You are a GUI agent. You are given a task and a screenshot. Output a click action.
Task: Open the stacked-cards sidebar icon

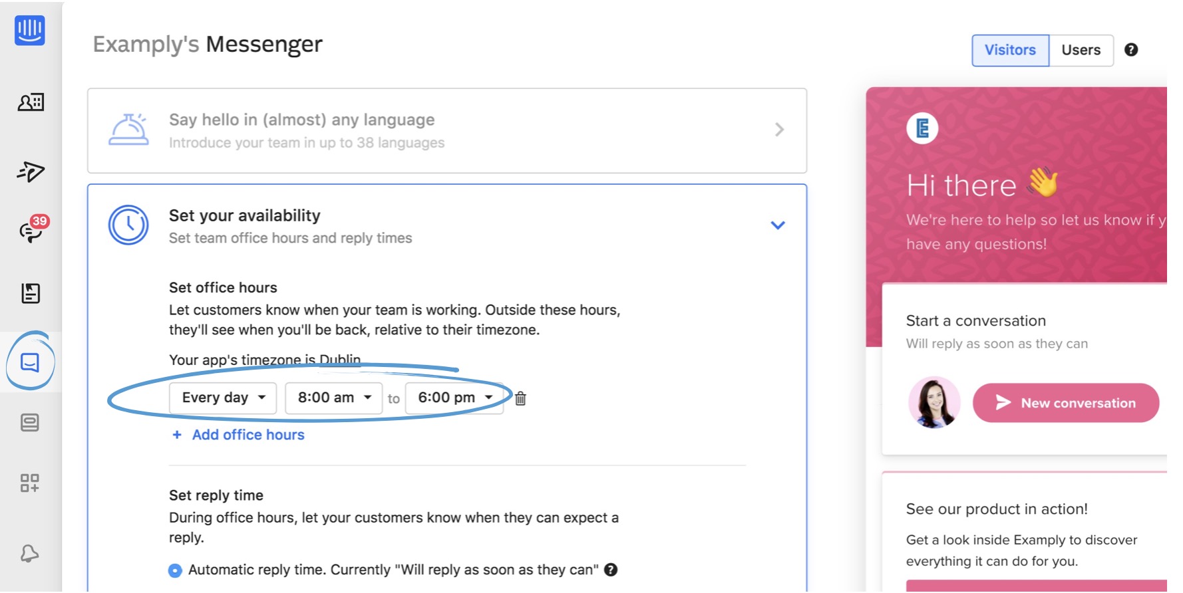pos(30,422)
